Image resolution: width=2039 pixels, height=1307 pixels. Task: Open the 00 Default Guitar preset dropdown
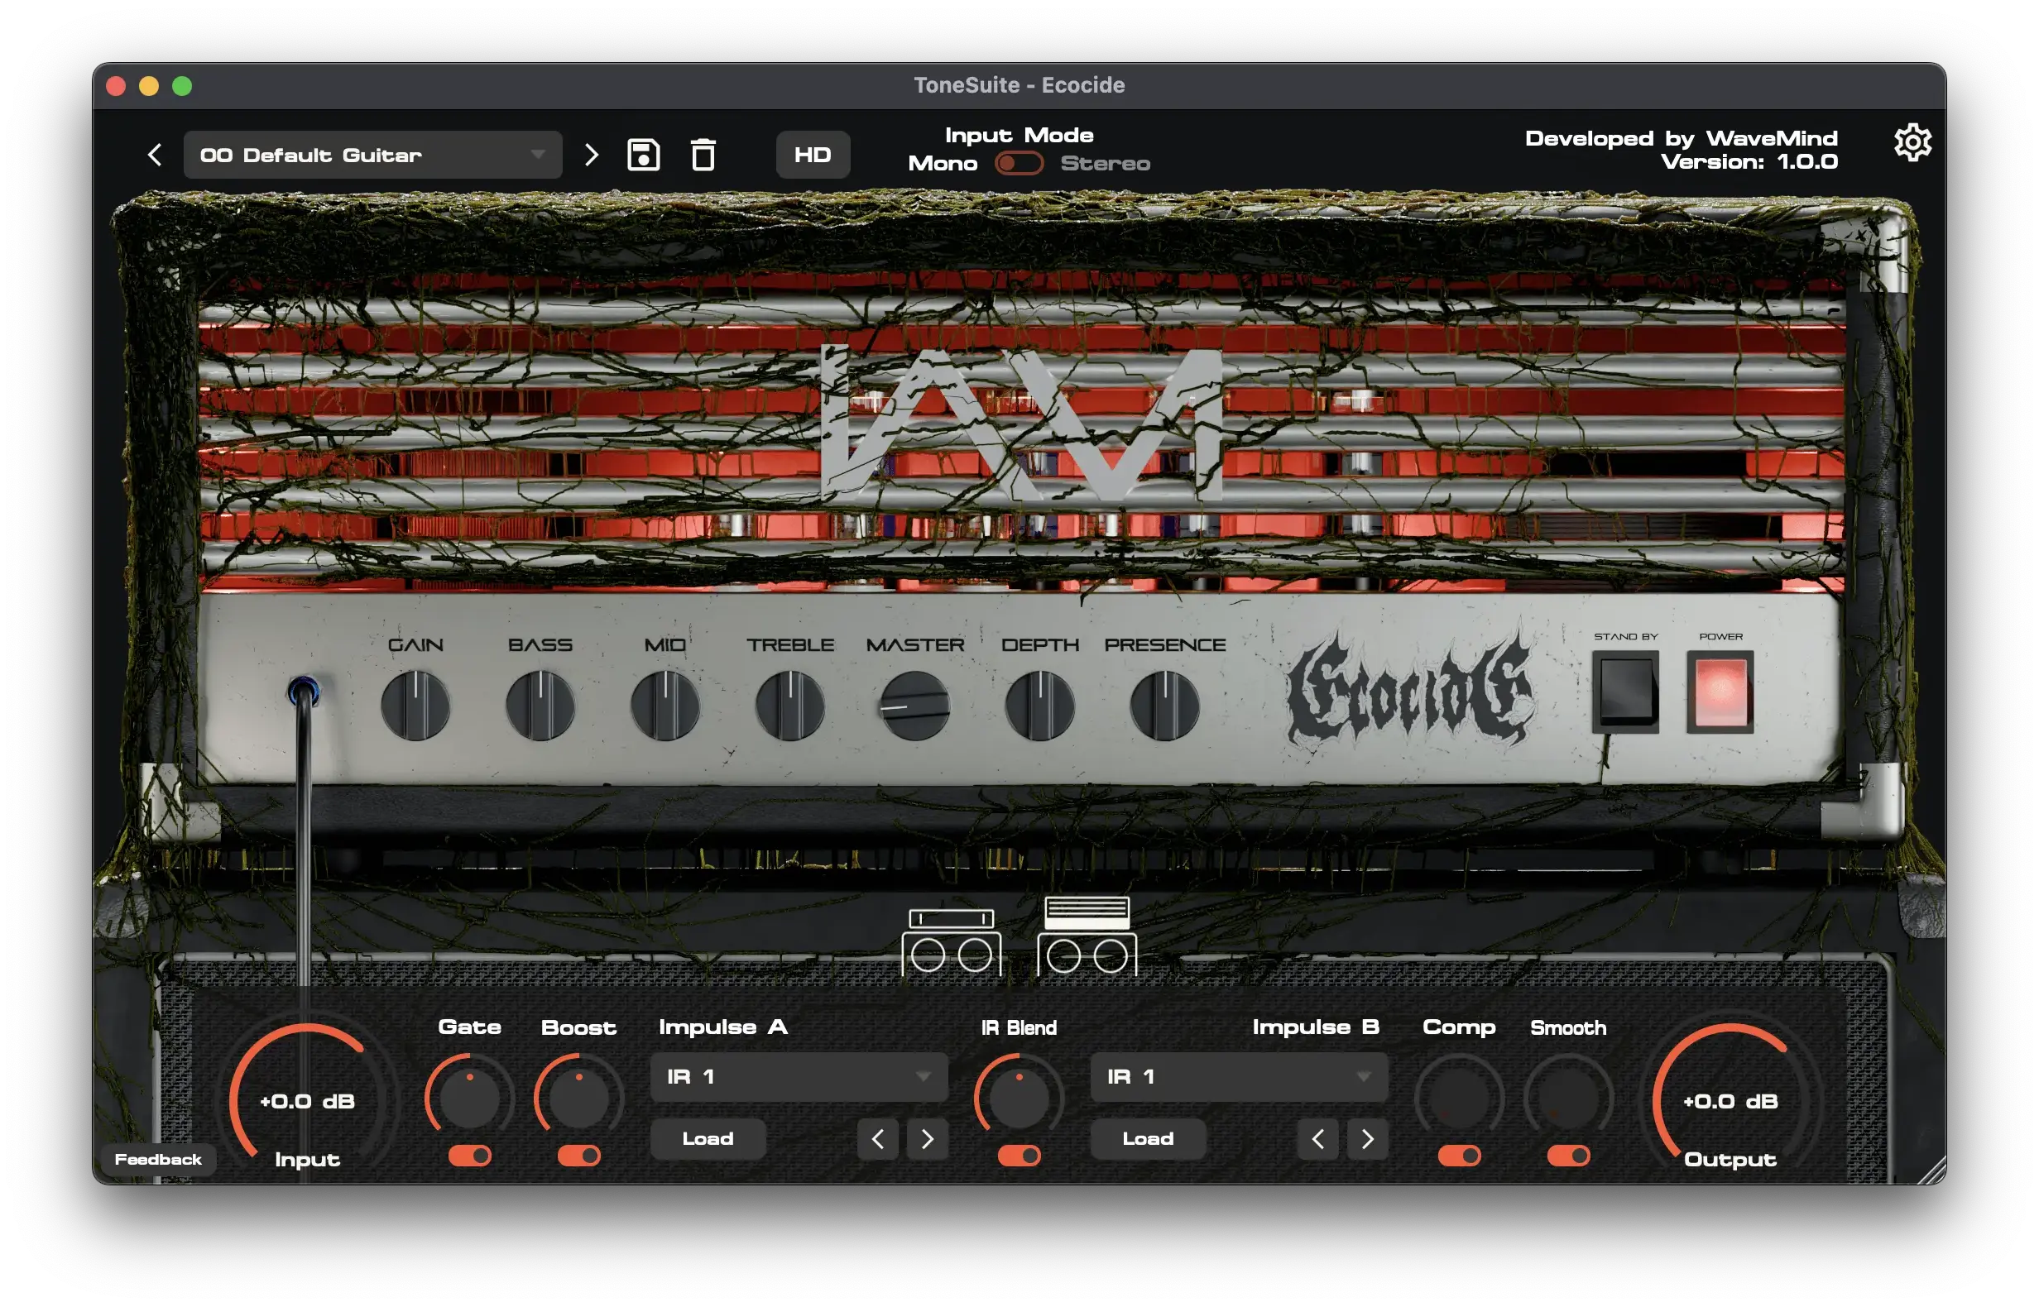pyautogui.click(x=372, y=155)
